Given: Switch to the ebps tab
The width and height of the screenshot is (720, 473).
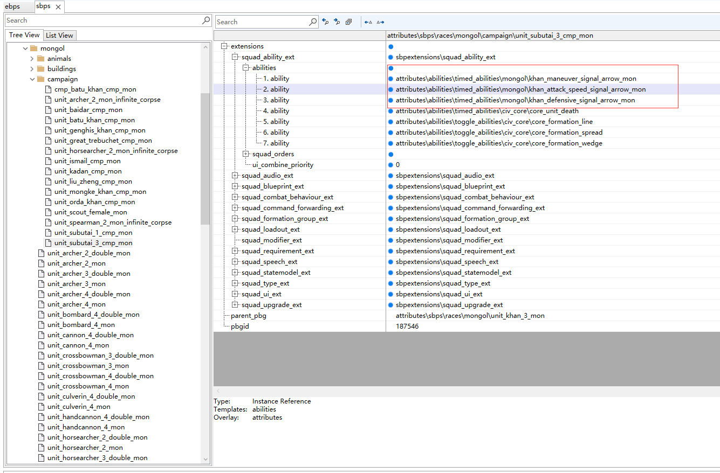Looking at the screenshot, I should 12,6.
